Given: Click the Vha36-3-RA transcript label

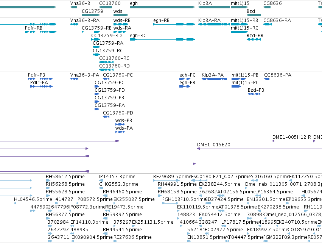Looking at the screenshot, I should 85,20.
